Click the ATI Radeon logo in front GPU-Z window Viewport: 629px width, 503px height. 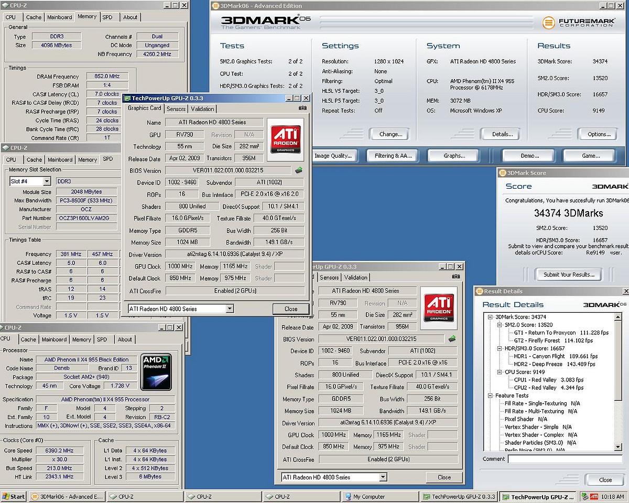tap(285, 139)
